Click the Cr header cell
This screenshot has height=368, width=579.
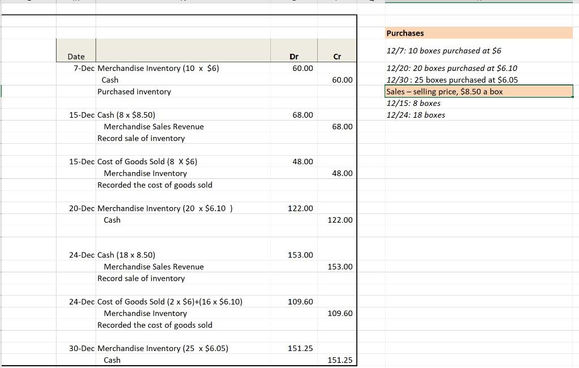pyautogui.click(x=337, y=57)
